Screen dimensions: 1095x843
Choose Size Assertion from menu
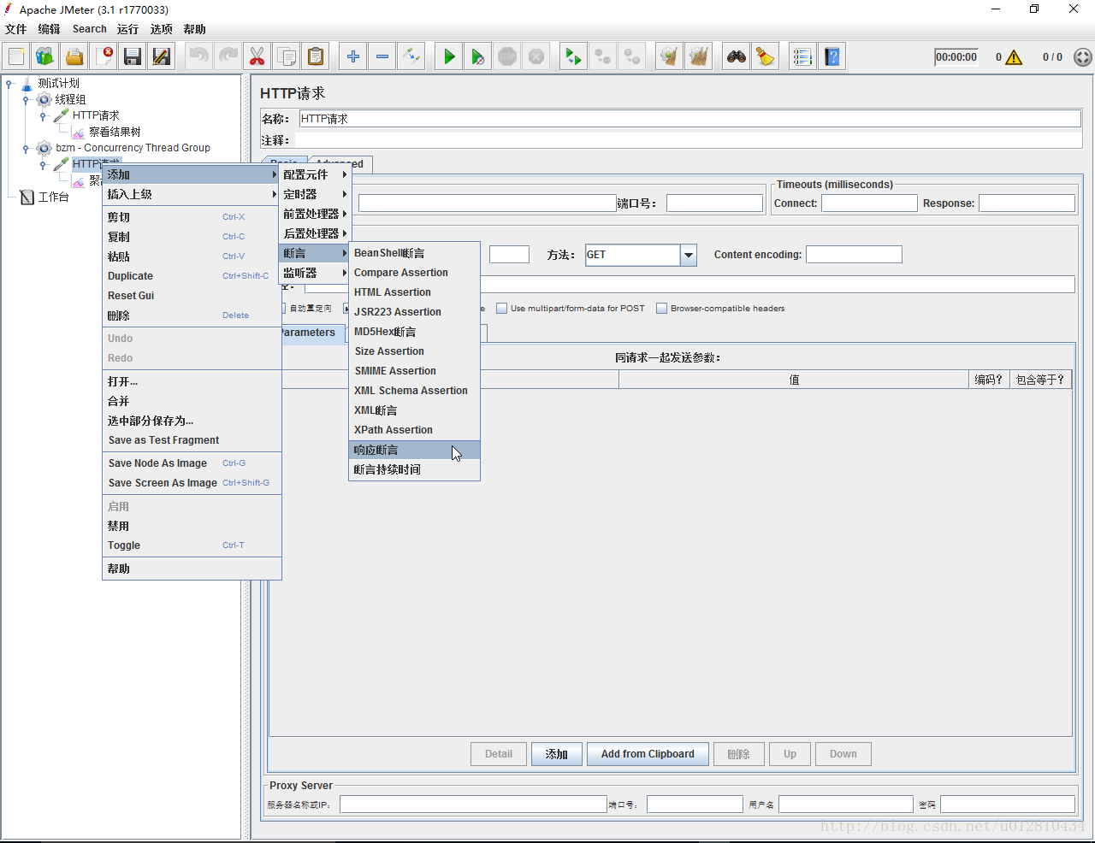[x=414, y=351]
